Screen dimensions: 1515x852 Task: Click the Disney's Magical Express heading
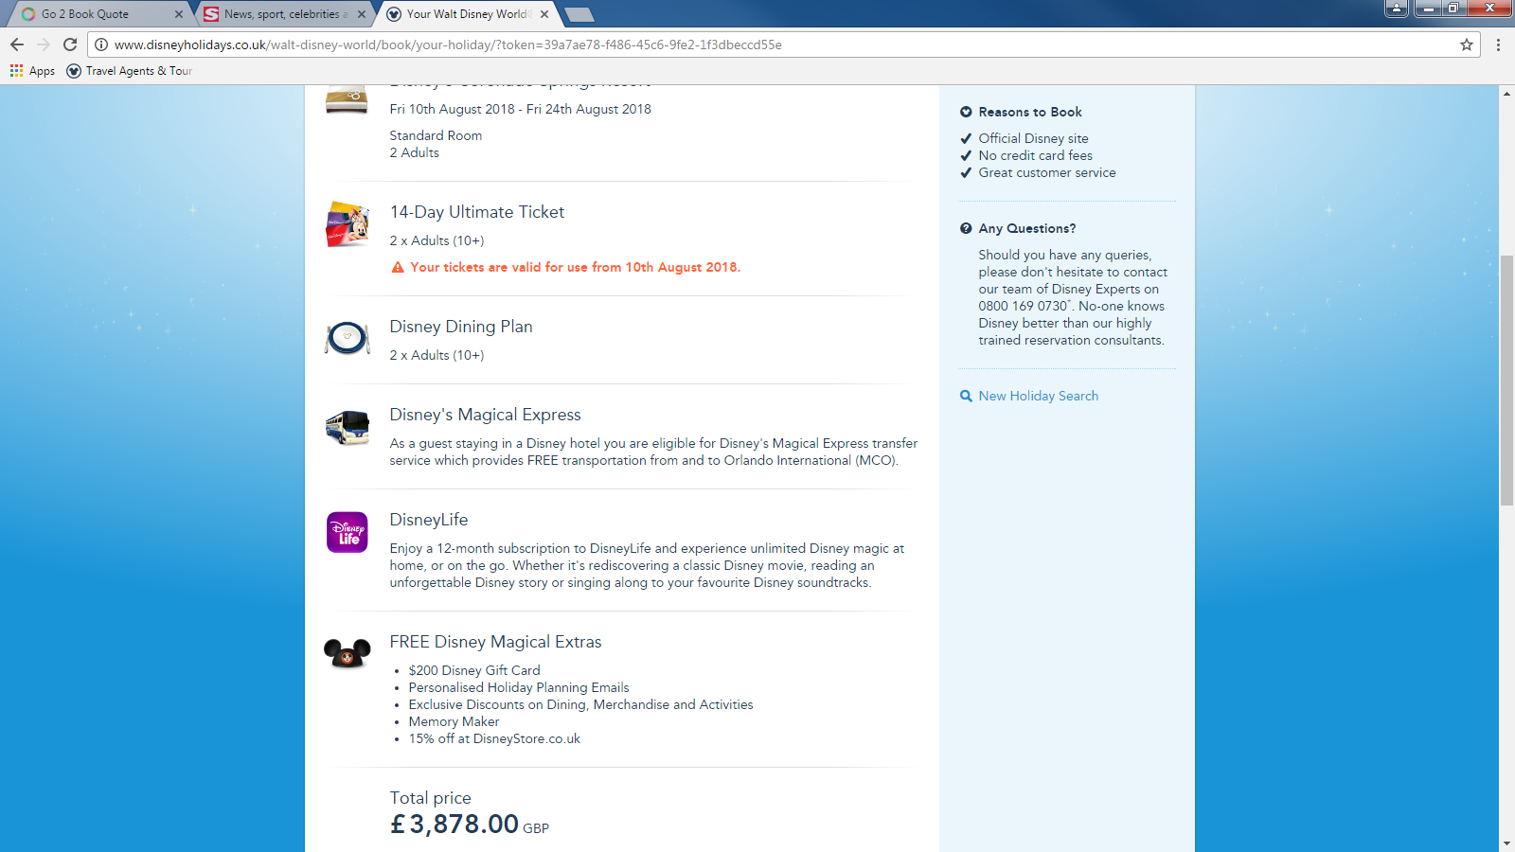pyautogui.click(x=486, y=415)
